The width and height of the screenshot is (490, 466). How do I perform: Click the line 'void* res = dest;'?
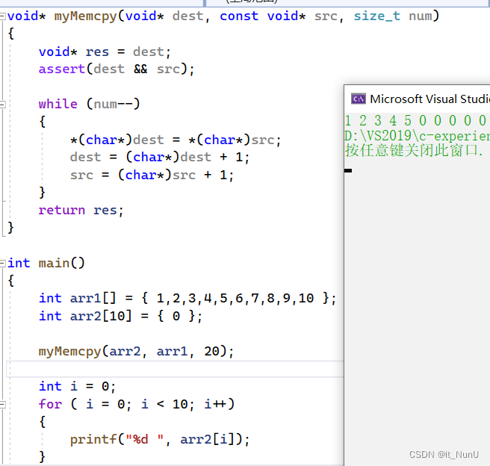pos(105,52)
